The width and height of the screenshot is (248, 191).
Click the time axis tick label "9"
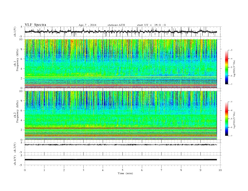click(x=200, y=170)
